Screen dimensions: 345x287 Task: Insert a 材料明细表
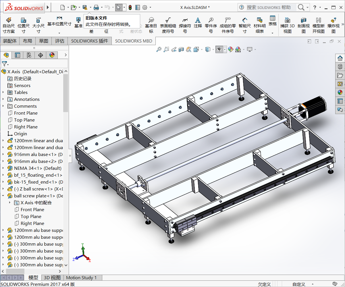(x=260, y=25)
